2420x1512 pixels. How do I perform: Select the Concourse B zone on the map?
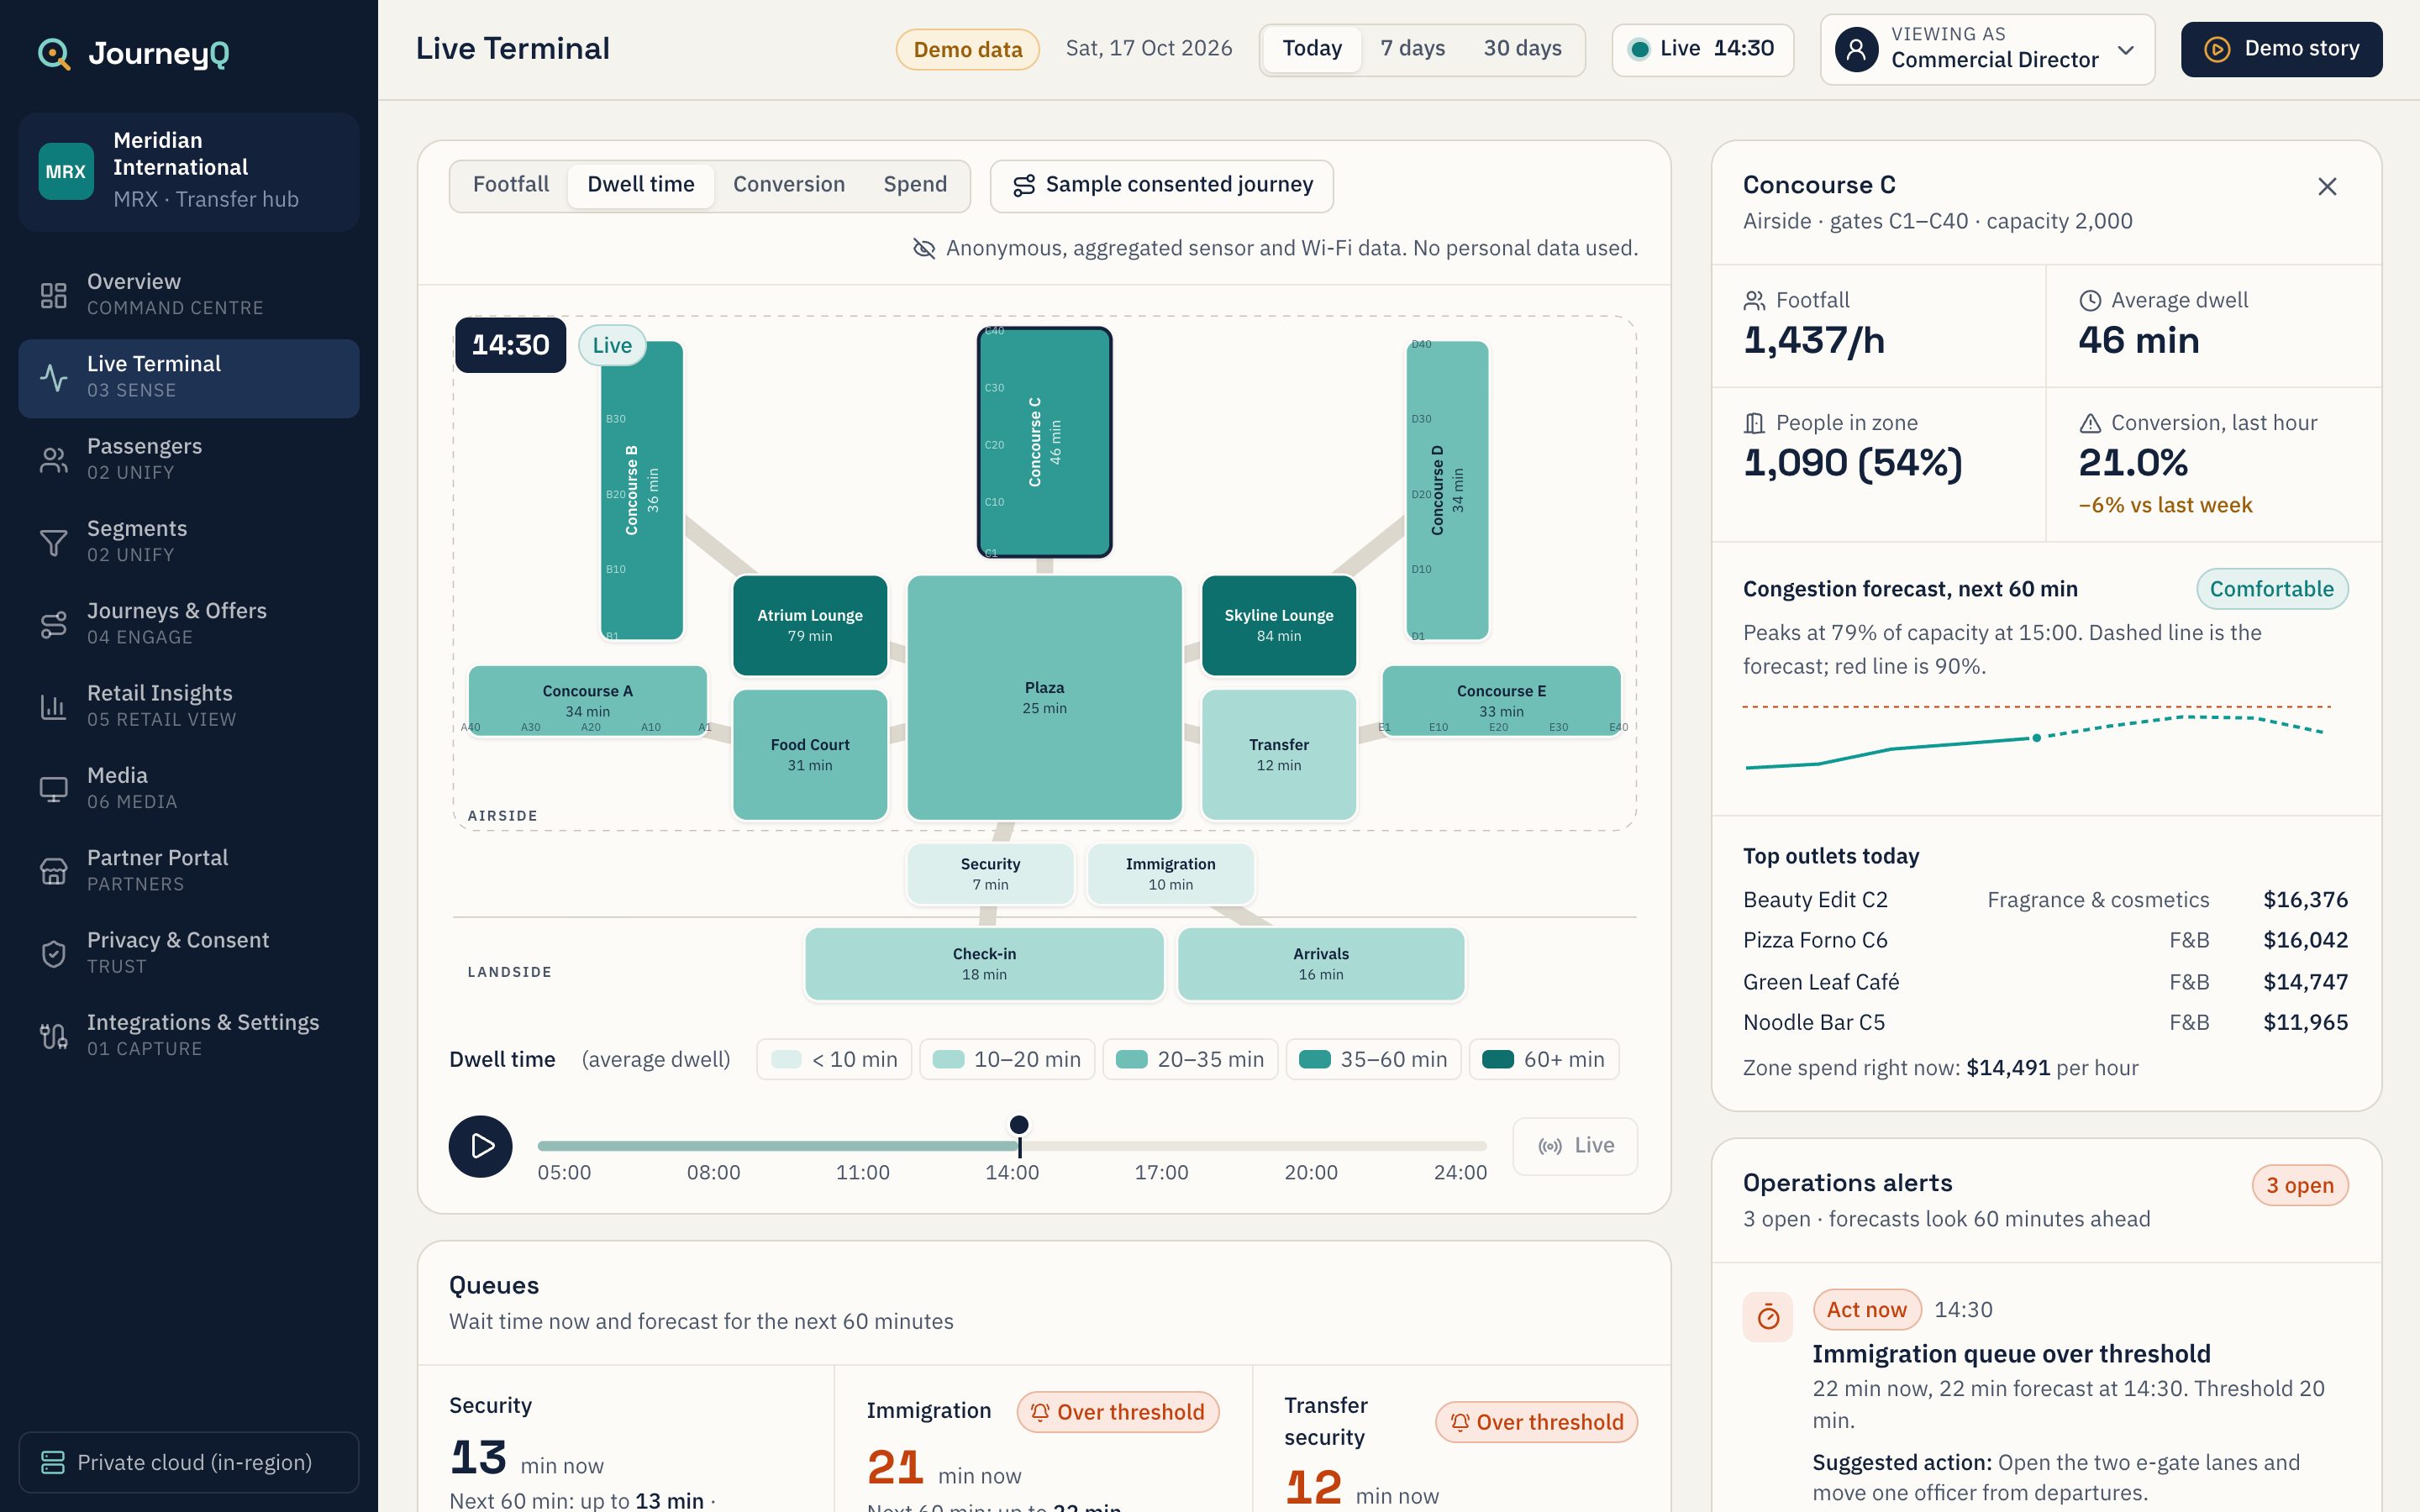pos(642,490)
